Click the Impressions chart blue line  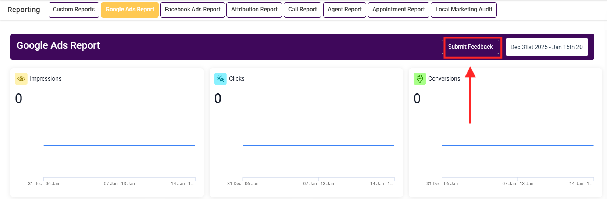119,145
